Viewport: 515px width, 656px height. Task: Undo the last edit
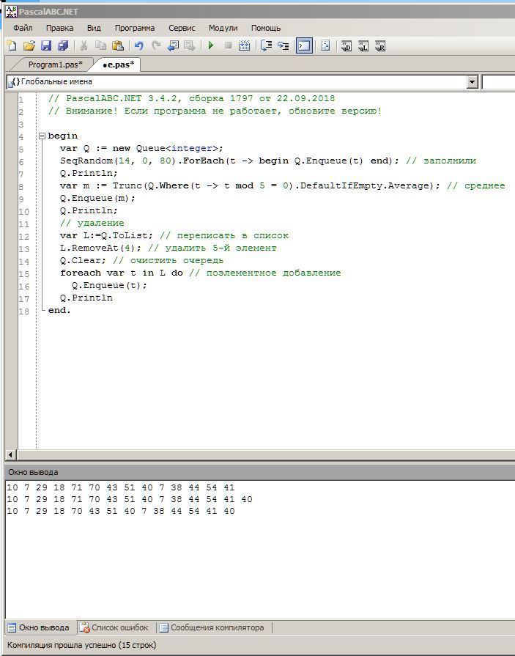[139, 45]
